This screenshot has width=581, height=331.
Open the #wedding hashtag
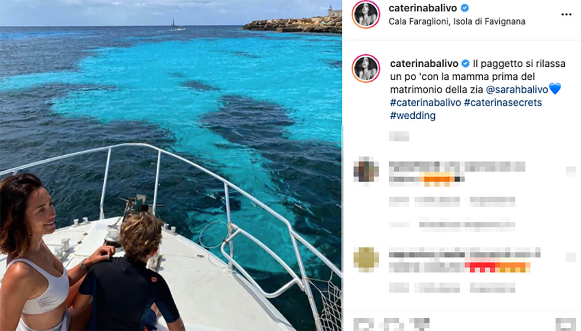[413, 115]
